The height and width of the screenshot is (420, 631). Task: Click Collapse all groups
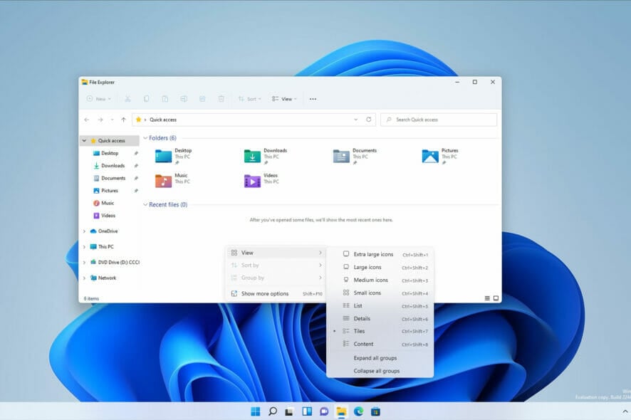tap(377, 371)
